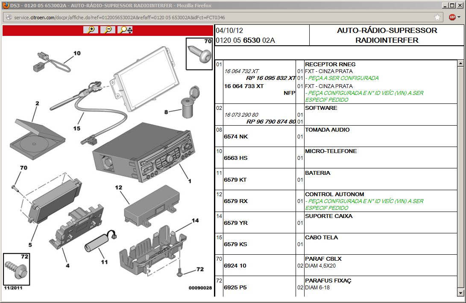
Task: Click the zoom in magnifier icon
Action: click(x=91, y=30)
